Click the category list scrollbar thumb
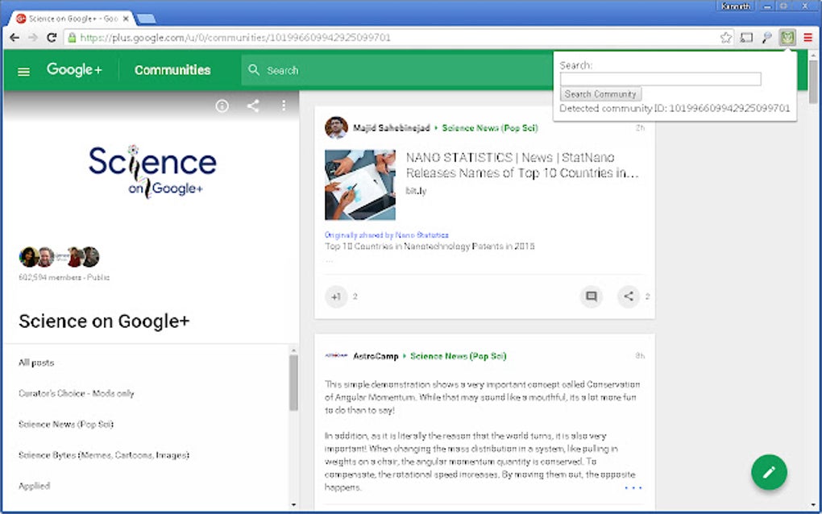The height and width of the screenshot is (514, 822). click(x=293, y=383)
